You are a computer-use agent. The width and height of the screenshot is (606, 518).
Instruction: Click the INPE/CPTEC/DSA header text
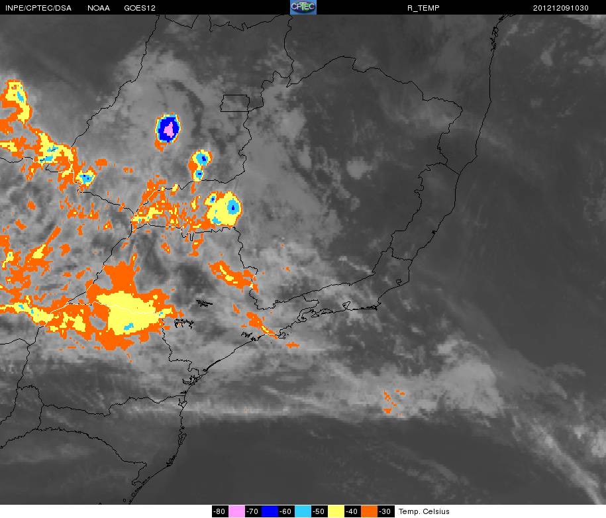point(38,8)
